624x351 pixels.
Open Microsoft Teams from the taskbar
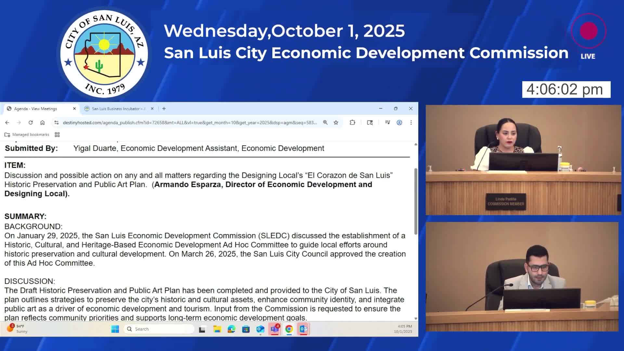pyautogui.click(x=275, y=329)
